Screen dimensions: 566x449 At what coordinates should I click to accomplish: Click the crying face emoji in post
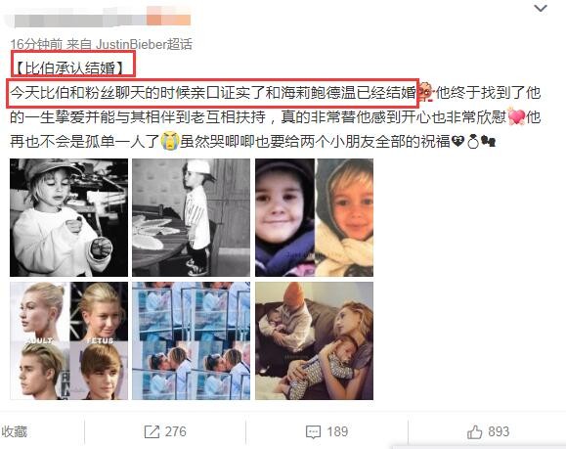pos(170,141)
